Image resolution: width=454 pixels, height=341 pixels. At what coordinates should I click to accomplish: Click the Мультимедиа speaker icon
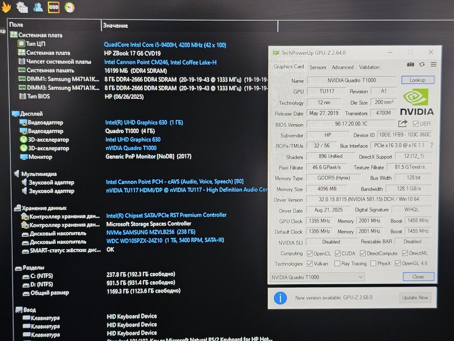[17, 174]
